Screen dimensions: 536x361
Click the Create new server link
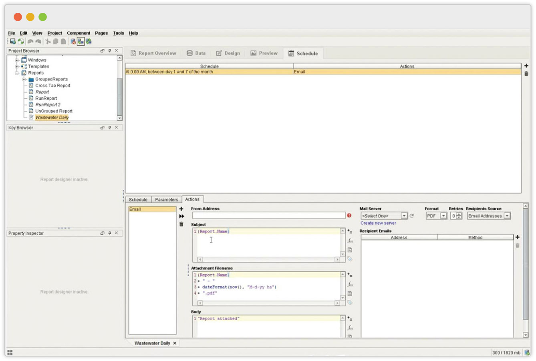coord(378,223)
